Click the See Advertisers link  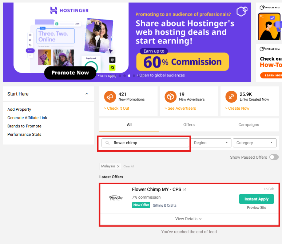coord(180,108)
